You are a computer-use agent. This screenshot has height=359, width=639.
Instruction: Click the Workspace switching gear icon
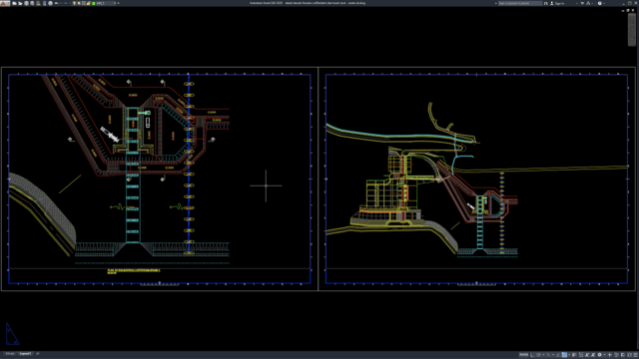click(599, 355)
